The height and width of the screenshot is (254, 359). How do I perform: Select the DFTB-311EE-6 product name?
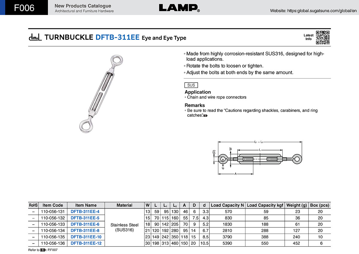tap(85, 224)
